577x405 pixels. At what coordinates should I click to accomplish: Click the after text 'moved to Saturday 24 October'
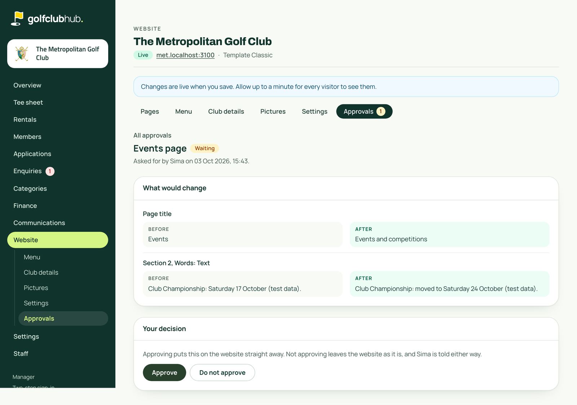click(x=459, y=289)
